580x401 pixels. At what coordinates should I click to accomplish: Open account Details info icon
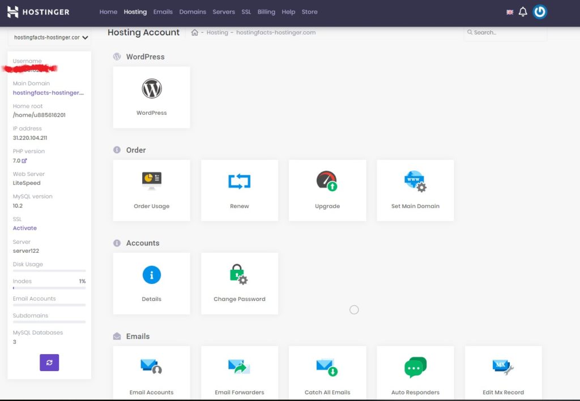click(x=152, y=275)
